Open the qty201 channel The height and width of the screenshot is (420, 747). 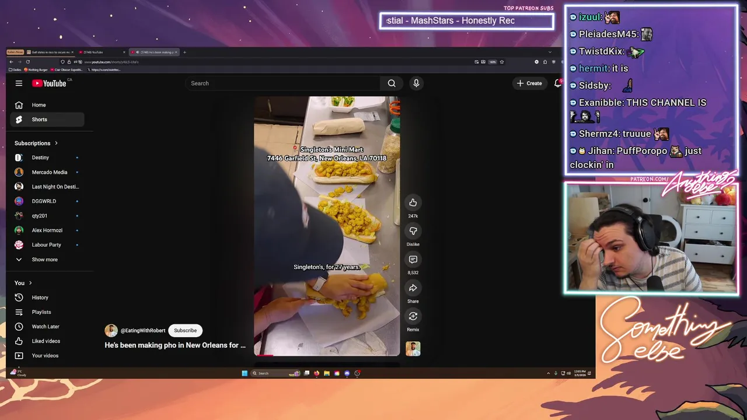point(47,216)
